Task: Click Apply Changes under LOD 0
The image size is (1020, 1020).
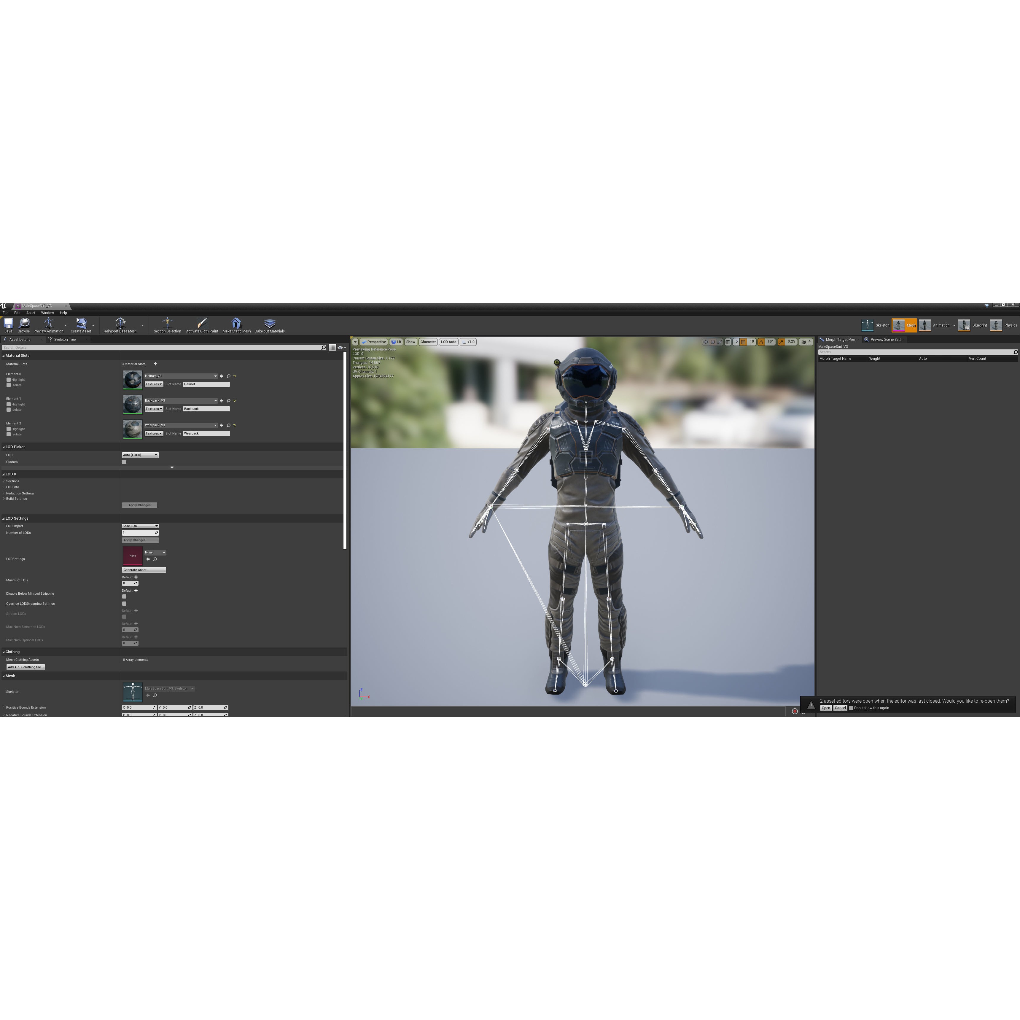Action: 139,505
